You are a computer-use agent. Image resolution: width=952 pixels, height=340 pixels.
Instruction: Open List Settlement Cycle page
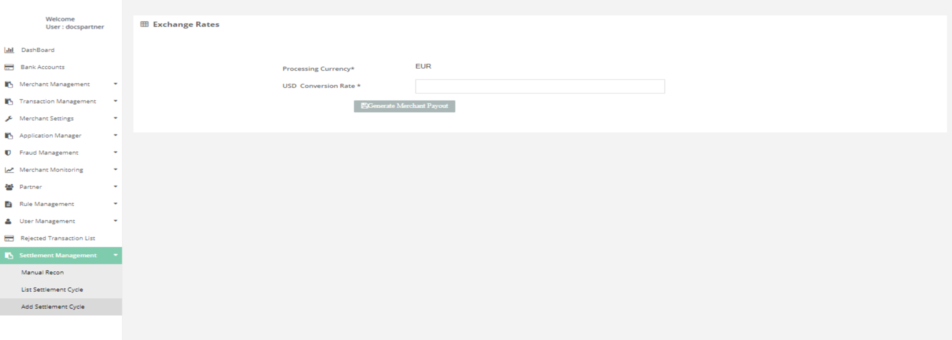(52, 289)
